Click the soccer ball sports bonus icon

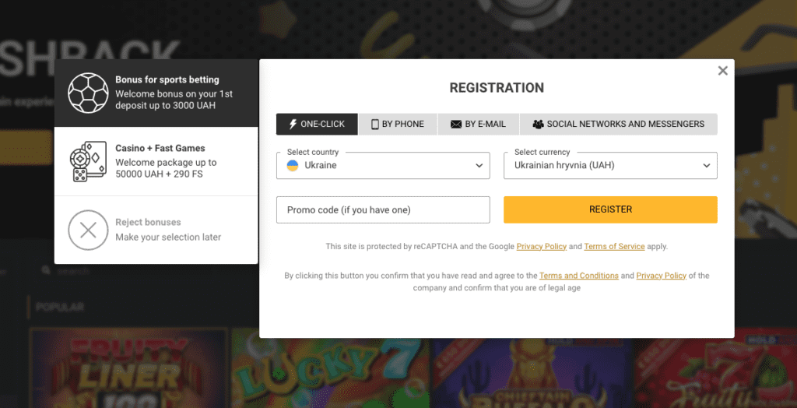[x=89, y=93]
